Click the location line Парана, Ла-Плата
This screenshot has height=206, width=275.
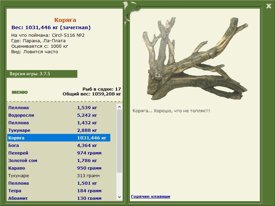pos(38,41)
